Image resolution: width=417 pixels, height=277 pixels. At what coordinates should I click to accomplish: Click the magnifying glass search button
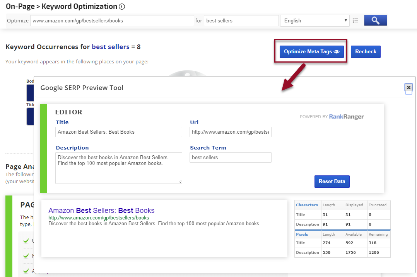coord(375,20)
